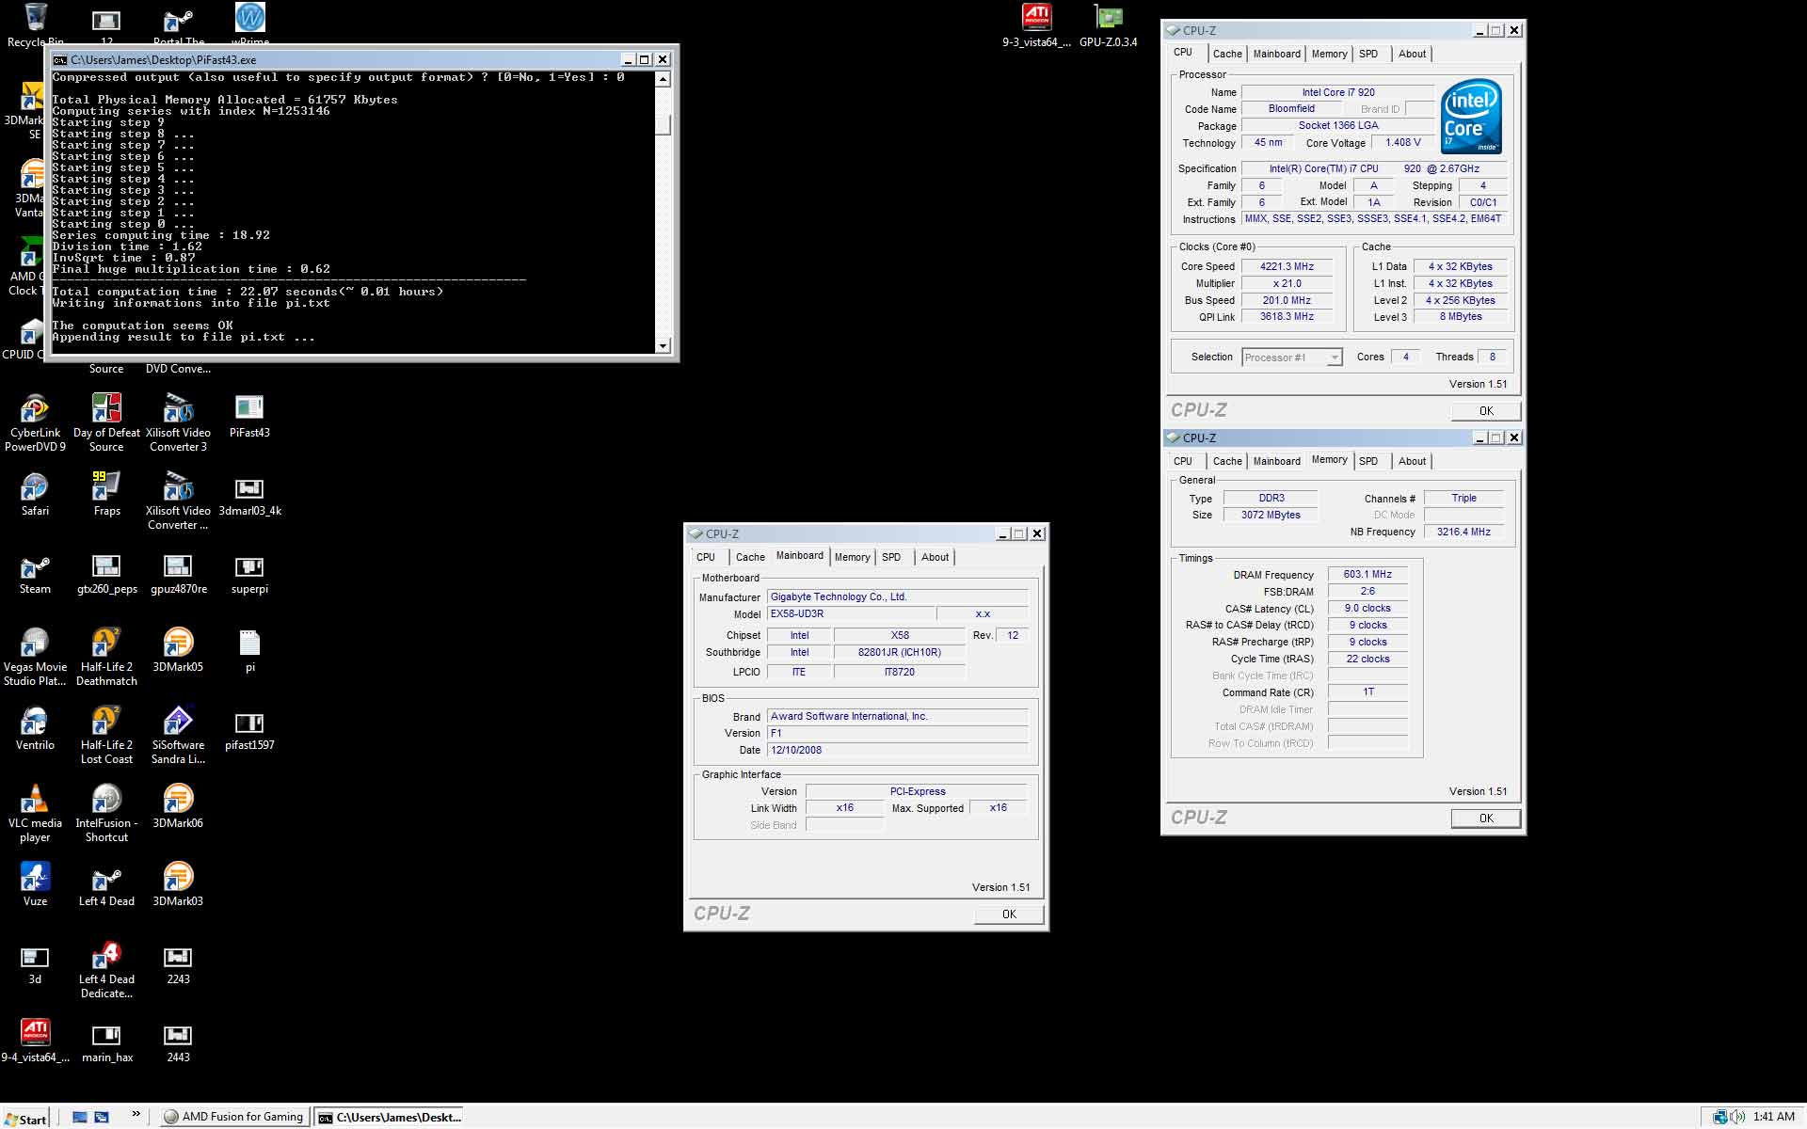This screenshot has width=1807, height=1129.
Task: Open About tab in Mainboard CPU-Z window
Action: (x=935, y=557)
